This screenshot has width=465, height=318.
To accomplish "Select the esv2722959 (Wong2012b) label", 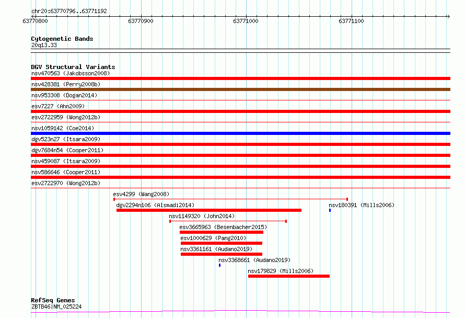I will pos(66,117).
